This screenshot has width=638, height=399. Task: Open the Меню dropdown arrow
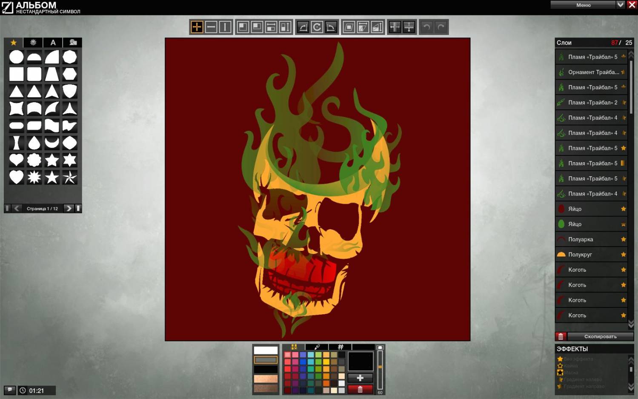point(620,5)
